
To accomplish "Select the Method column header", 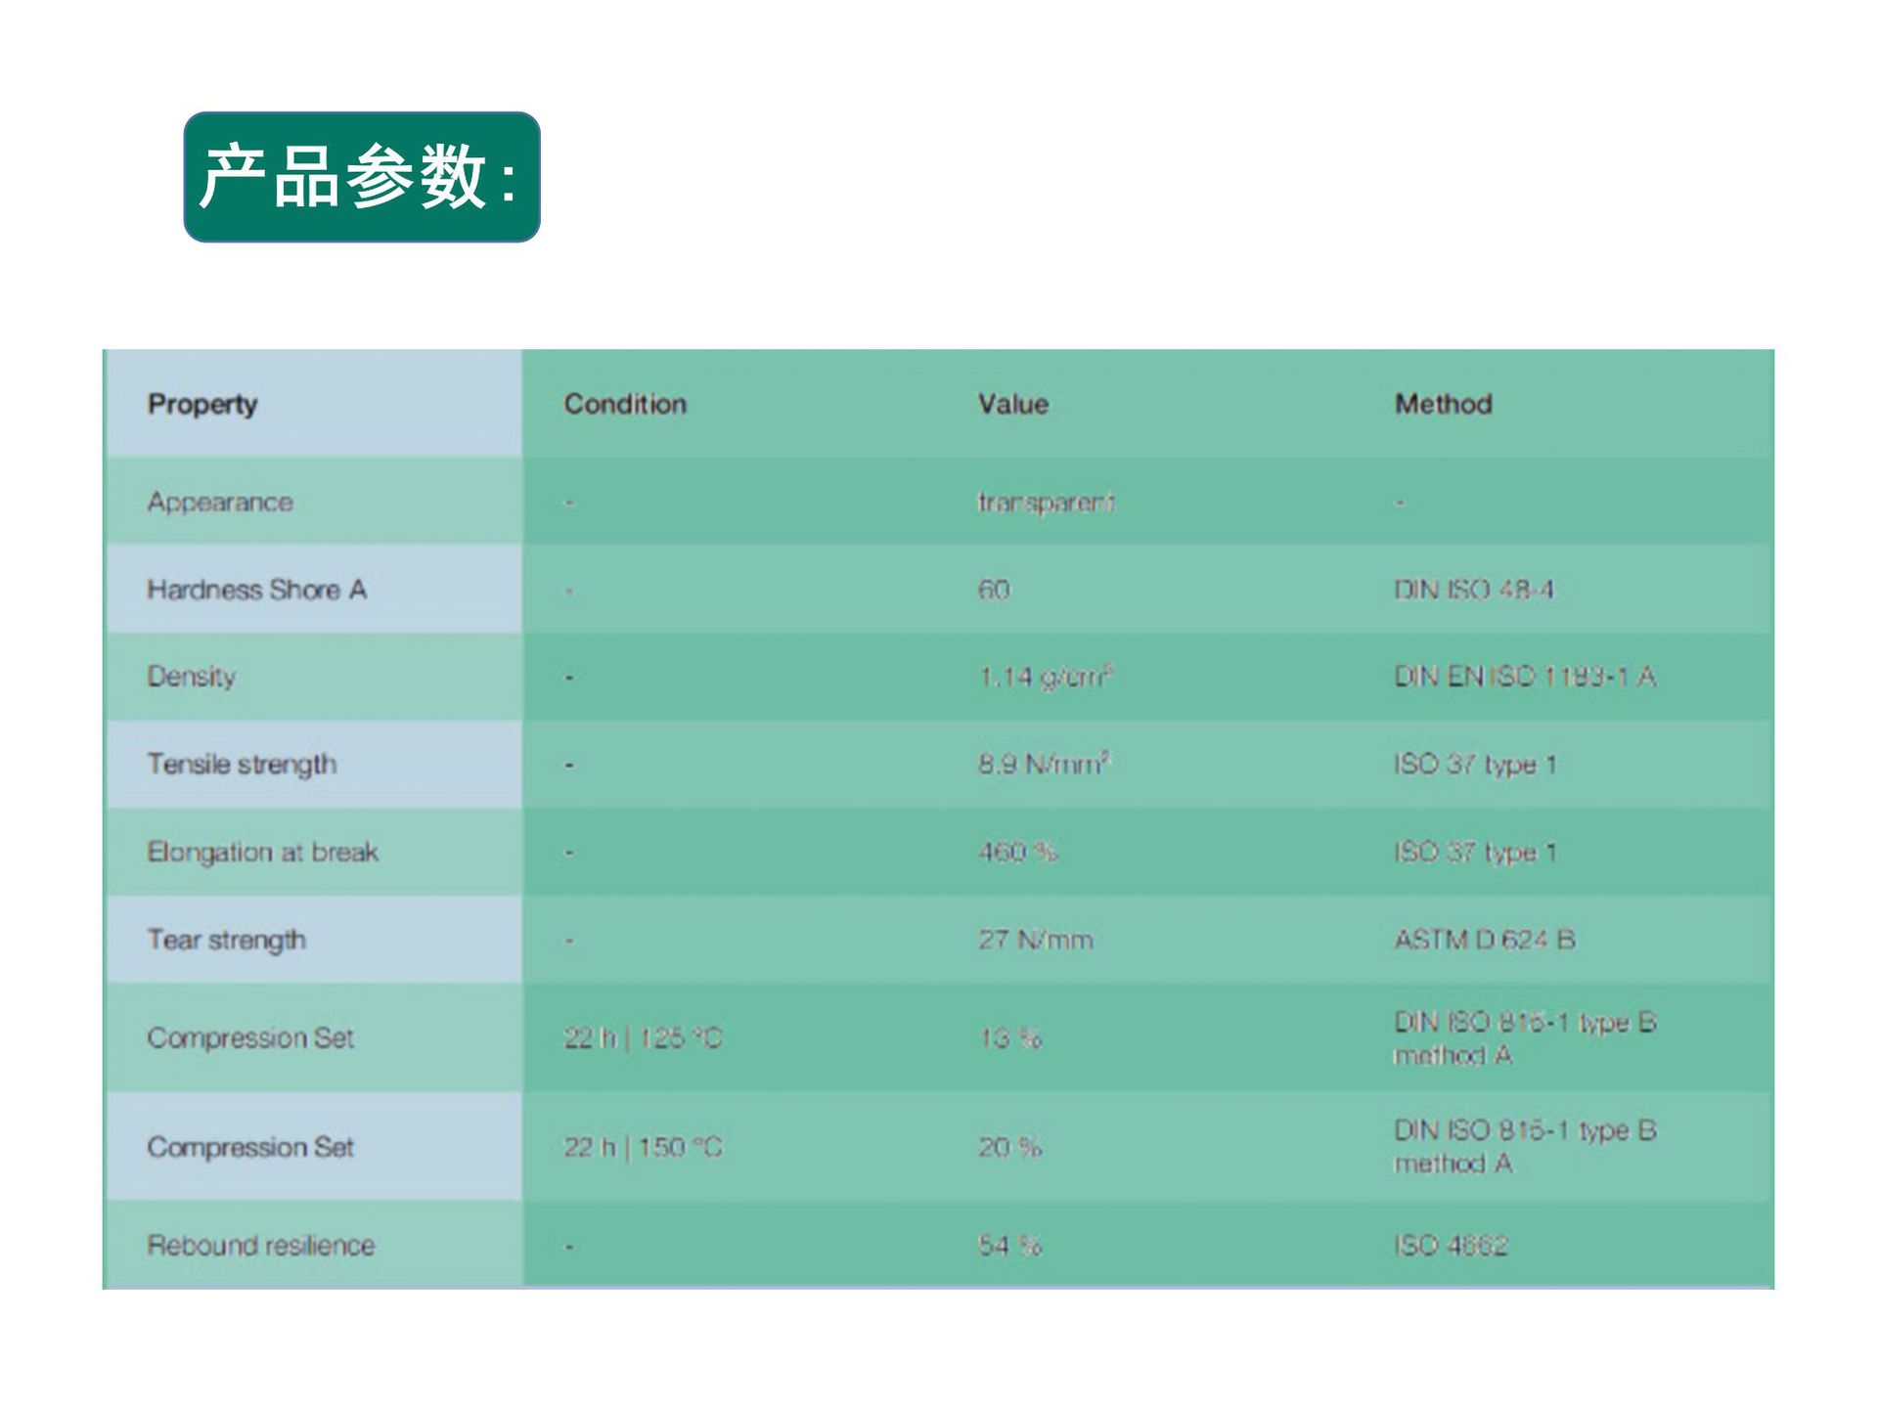I will [x=1444, y=404].
